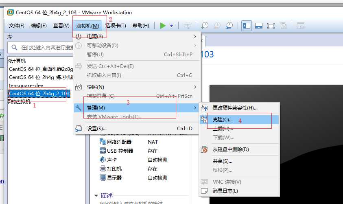This screenshot has width=343, height=204.
Task: Collapse the 描述 section triangle
Action: click(96, 195)
